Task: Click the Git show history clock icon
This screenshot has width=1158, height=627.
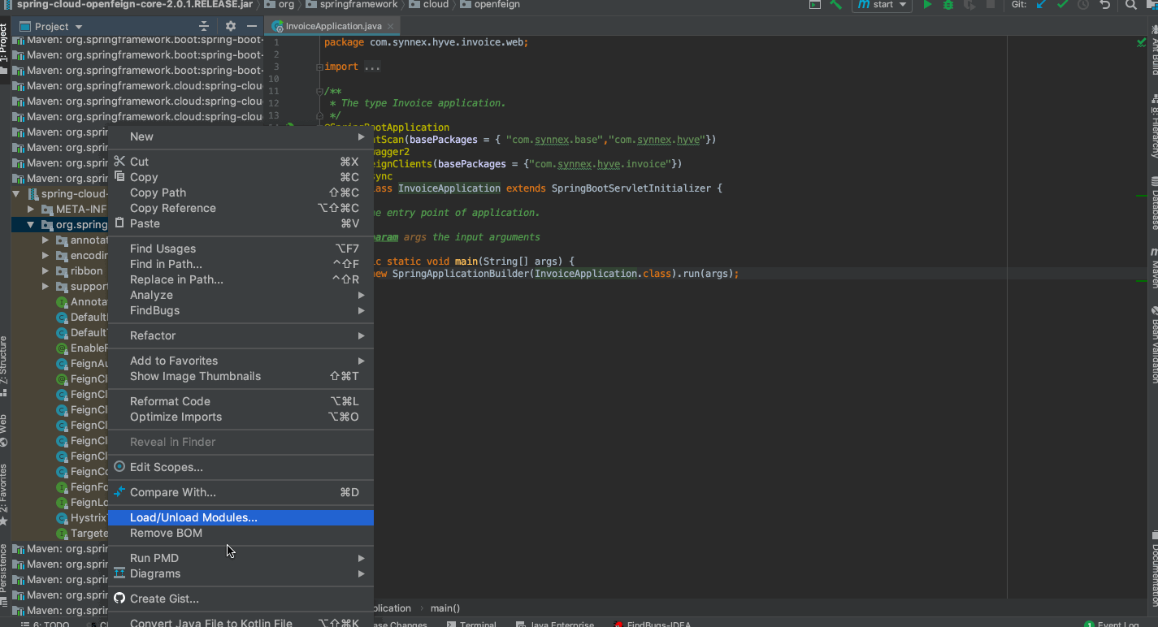Action: click(1083, 5)
